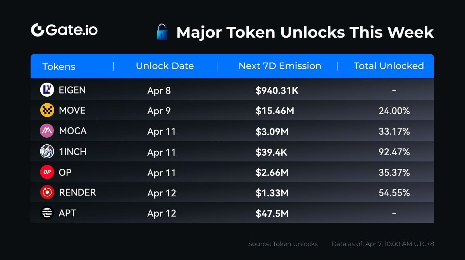The height and width of the screenshot is (260, 465).
Task: Select the EIGEN token icon
Action: click(x=47, y=90)
